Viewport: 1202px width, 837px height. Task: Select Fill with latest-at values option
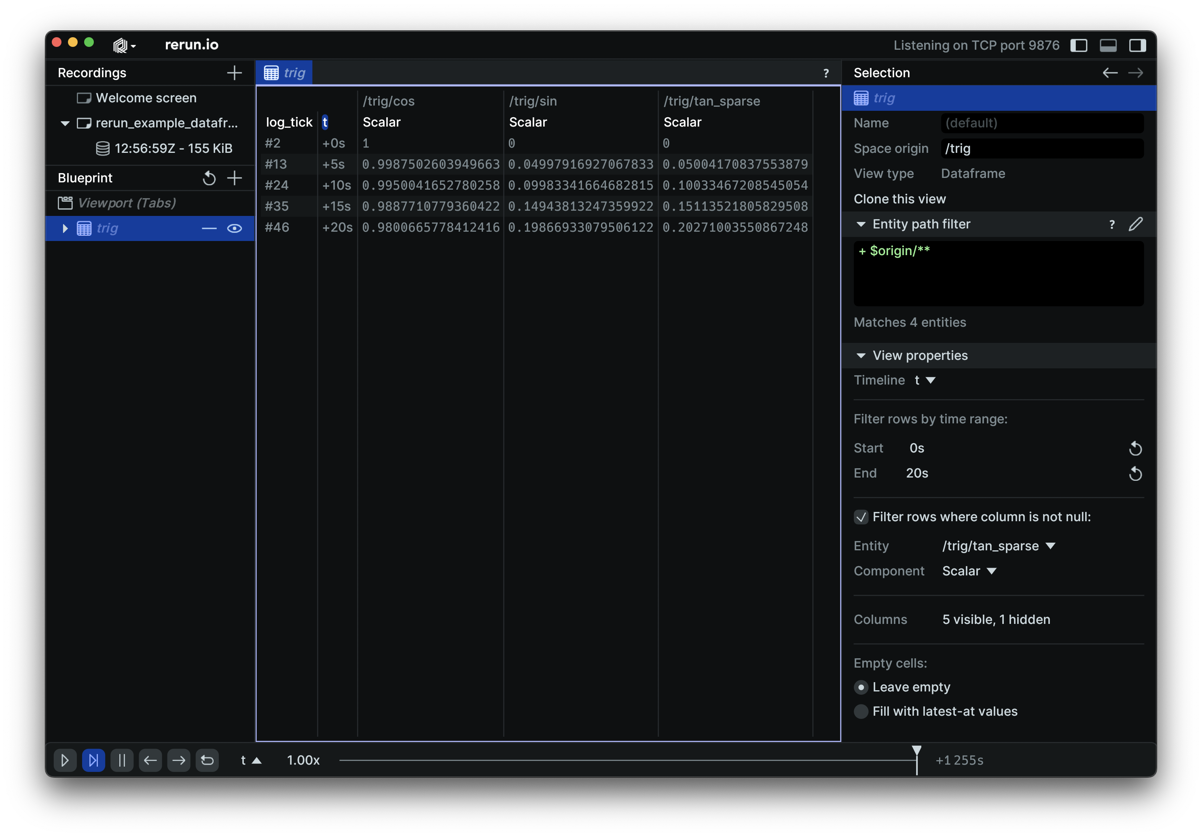tap(861, 711)
